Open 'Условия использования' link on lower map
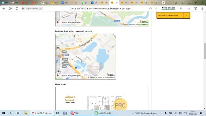The width and height of the screenshot is (206, 116). tap(105, 77)
